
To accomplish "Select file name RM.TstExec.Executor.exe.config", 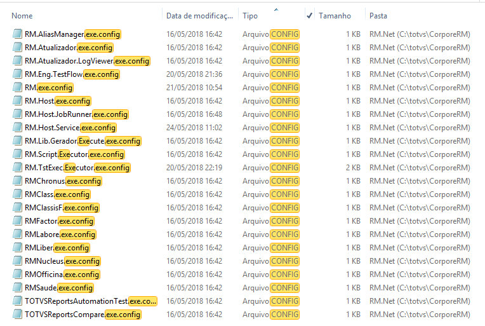I will 77,168.
